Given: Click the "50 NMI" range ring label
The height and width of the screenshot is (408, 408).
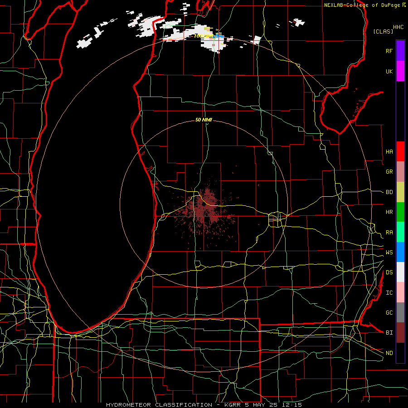Looking at the screenshot, I should pos(204,120).
